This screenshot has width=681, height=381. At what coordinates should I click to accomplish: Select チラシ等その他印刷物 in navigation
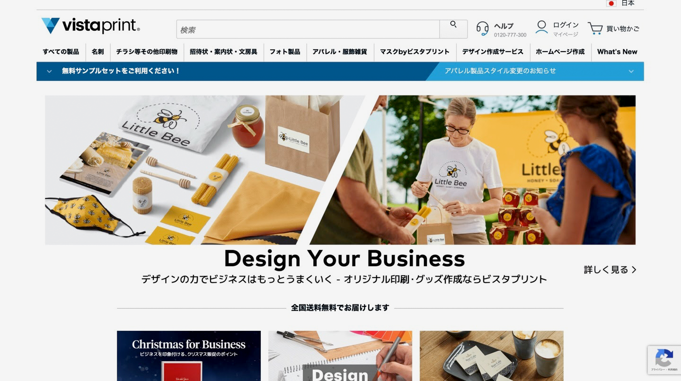[x=147, y=52]
